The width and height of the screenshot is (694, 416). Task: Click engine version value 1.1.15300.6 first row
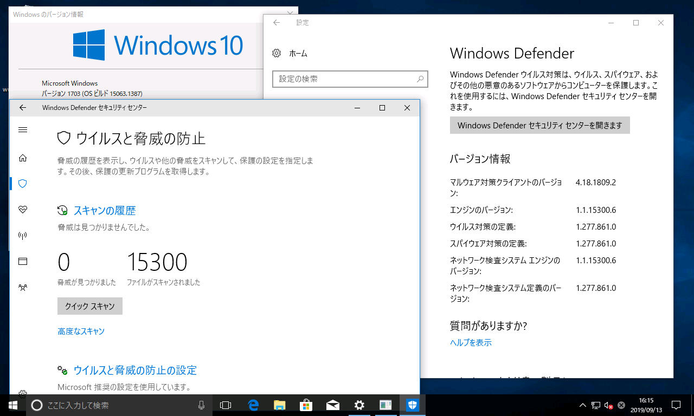coord(596,210)
